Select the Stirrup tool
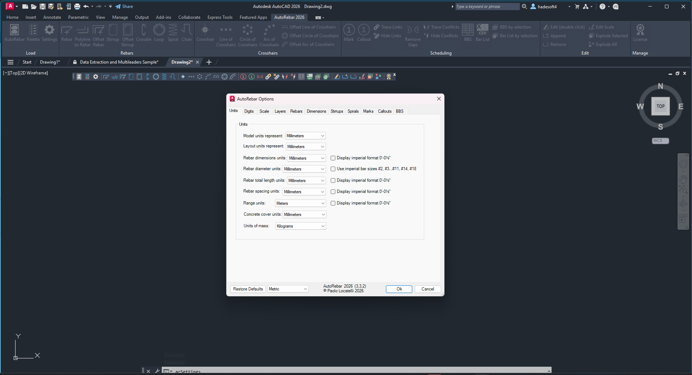 (113, 33)
